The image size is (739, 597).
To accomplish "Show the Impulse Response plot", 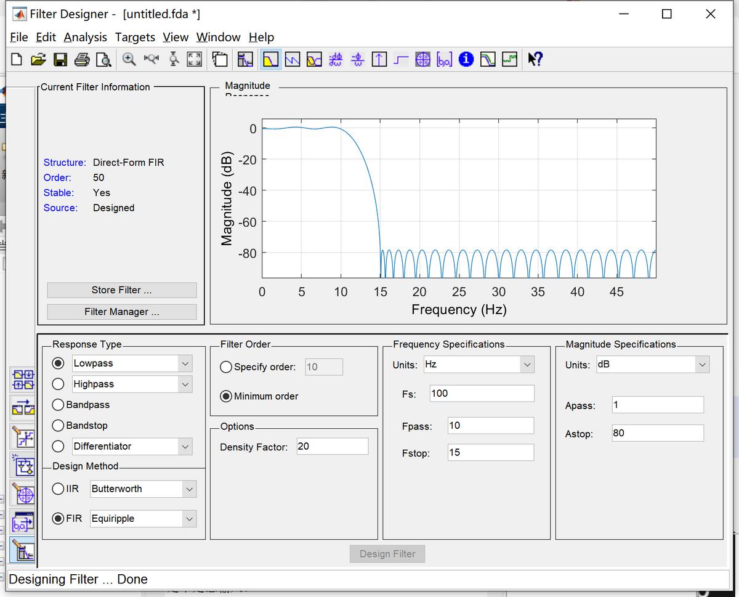I will point(379,59).
